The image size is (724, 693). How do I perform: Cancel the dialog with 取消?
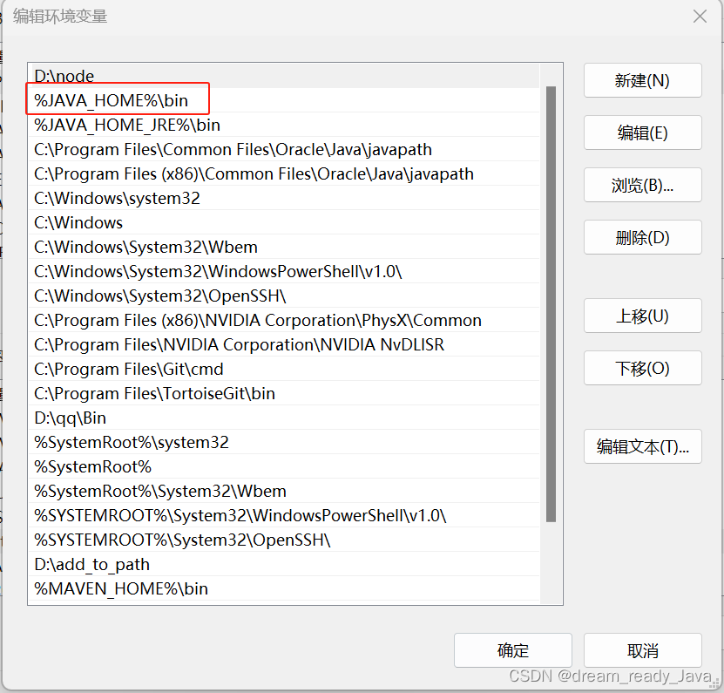coord(642,649)
